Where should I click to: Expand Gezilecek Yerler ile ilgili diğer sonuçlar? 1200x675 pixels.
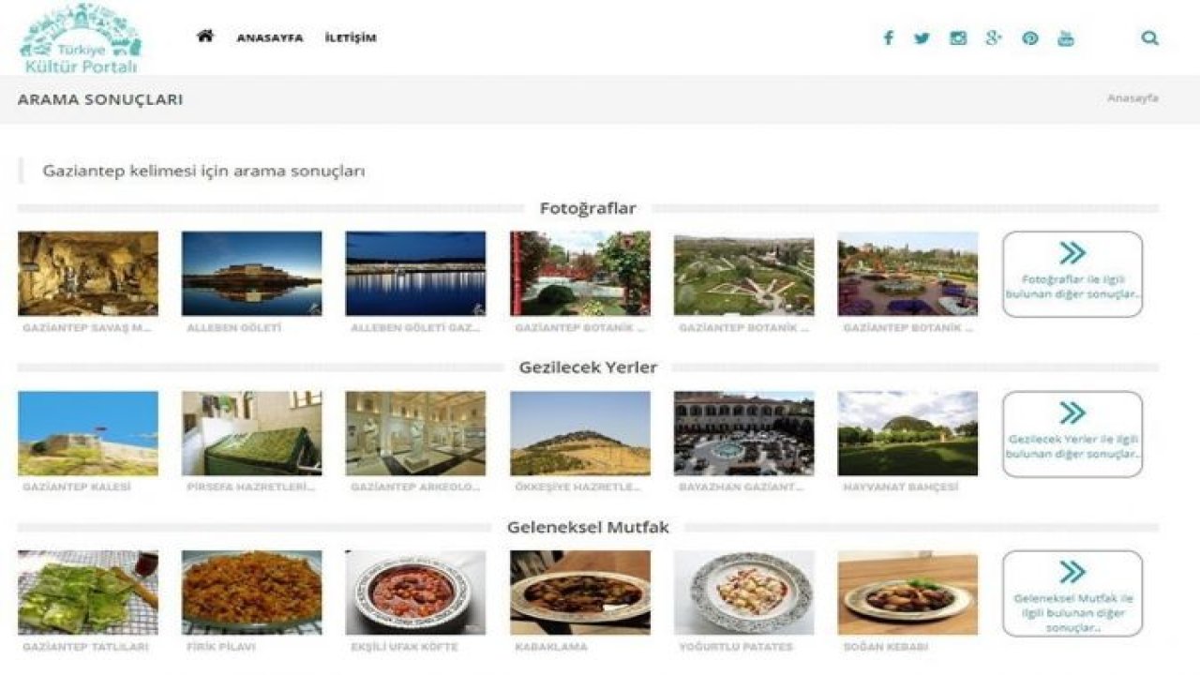[x=1072, y=434]
